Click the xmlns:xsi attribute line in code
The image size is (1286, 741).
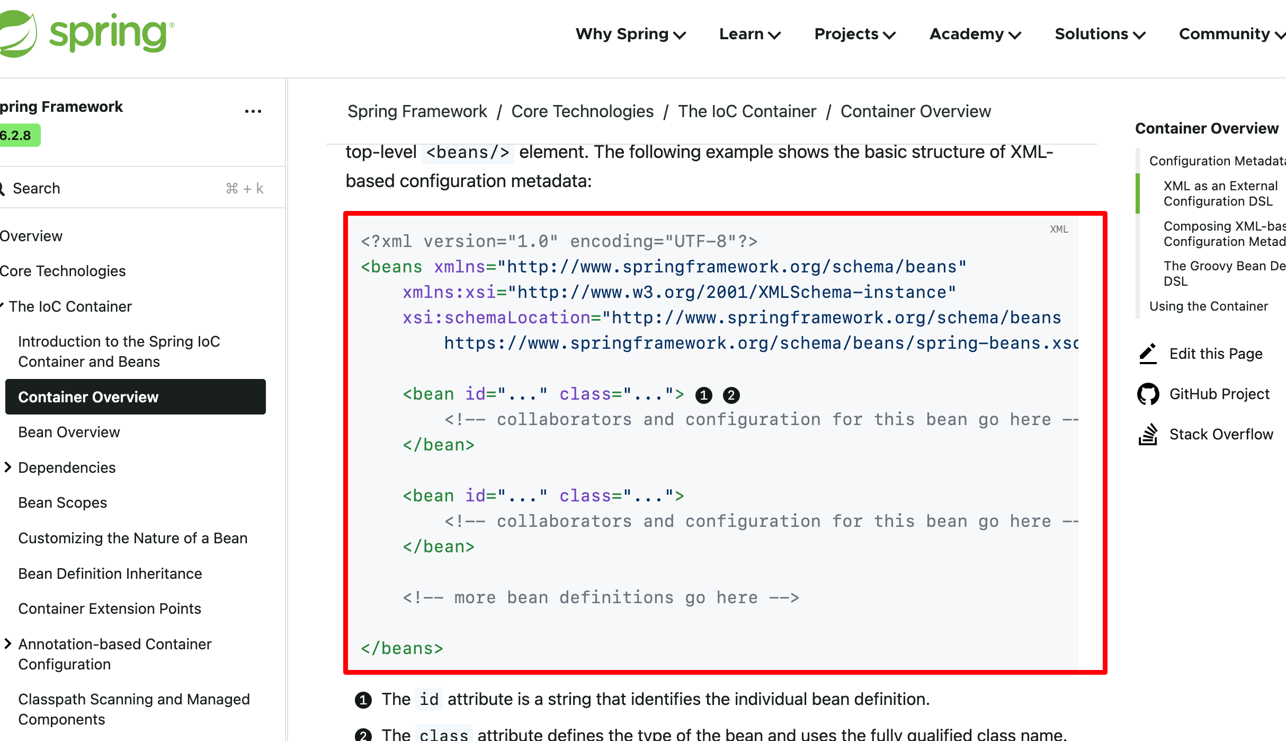[x=680, y=292]
